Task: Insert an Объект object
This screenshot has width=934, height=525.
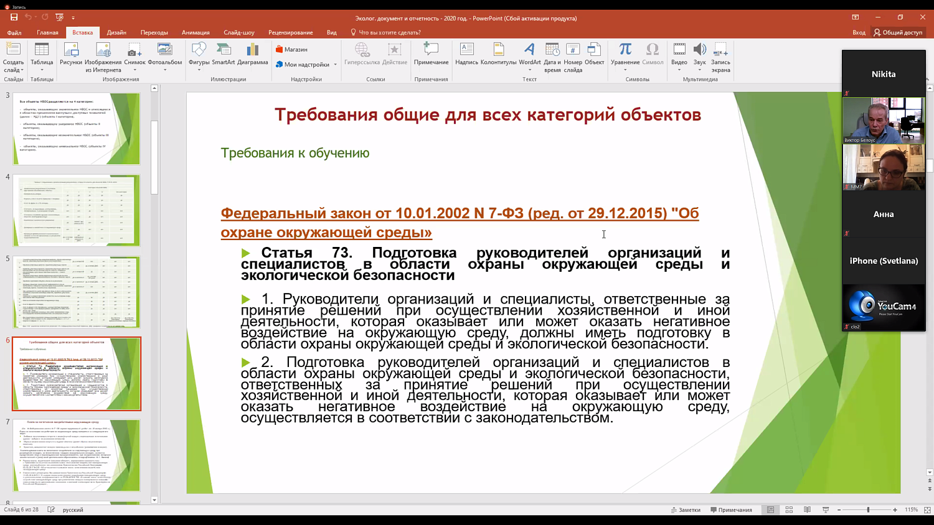Action: [594, 53]
